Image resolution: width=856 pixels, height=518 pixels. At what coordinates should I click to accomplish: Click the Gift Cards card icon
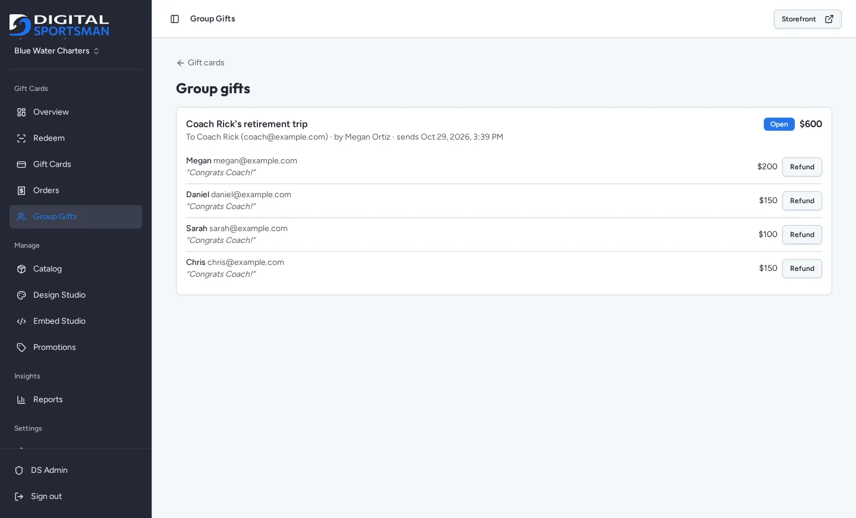click(x=21, y=165)
